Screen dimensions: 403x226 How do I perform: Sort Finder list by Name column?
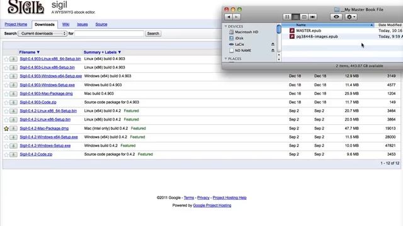click(327, 25)
